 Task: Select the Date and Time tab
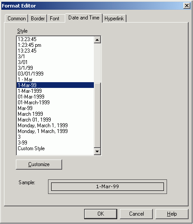84,18
